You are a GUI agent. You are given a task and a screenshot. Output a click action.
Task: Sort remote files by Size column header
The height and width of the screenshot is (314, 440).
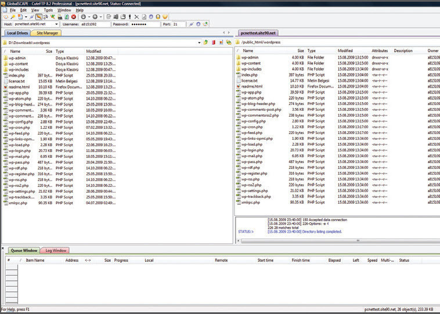coord(301,51)
